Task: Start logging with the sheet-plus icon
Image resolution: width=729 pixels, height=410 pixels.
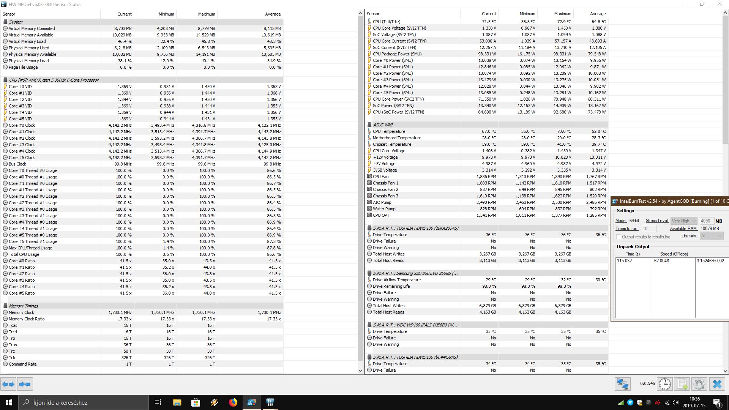Action: click(682, 384)
